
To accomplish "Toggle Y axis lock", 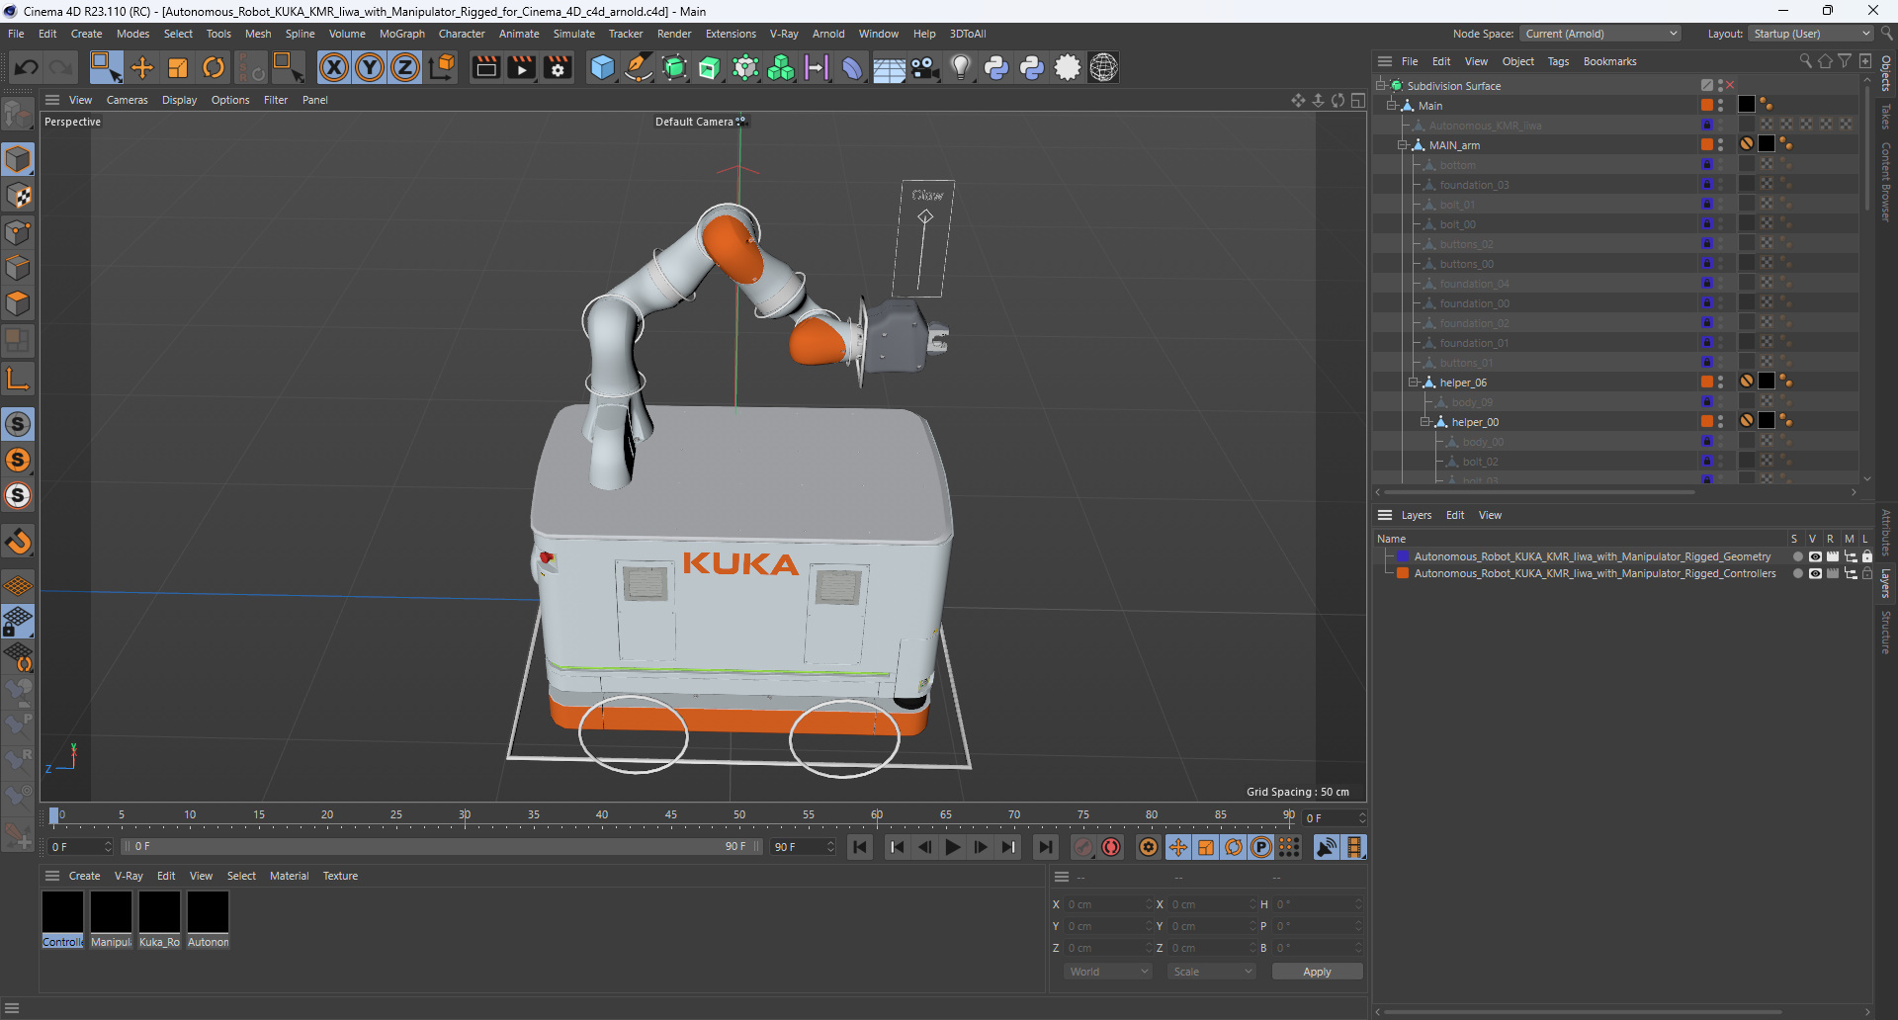I will 370,67.
